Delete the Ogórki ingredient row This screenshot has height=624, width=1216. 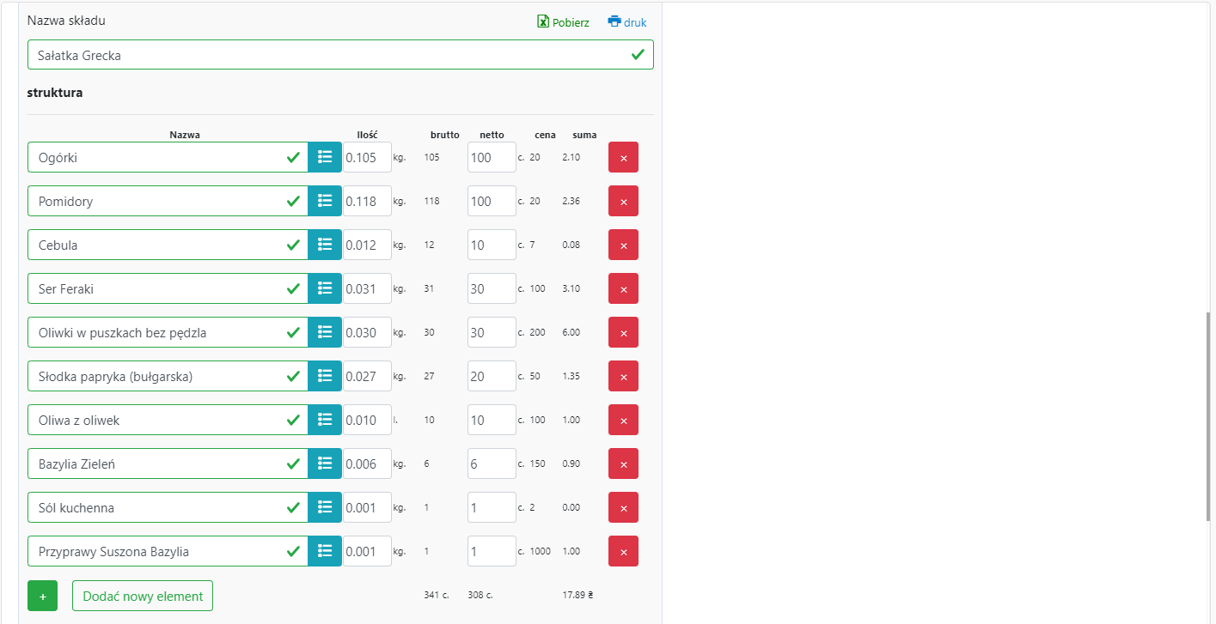tap(623, 158)
